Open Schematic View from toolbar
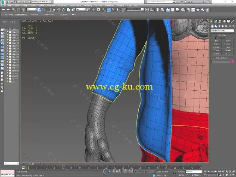The height and width of the screenshot is (177, 236). coord(177,10)
